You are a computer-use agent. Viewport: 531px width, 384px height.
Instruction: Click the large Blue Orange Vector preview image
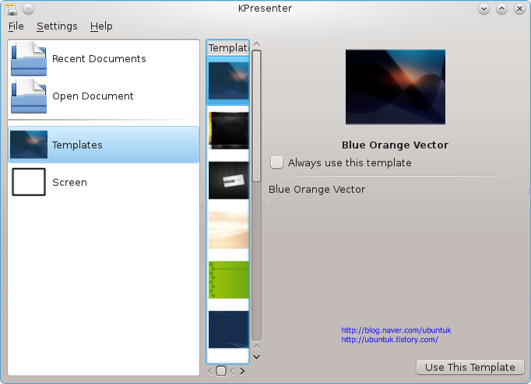(396, 87)
